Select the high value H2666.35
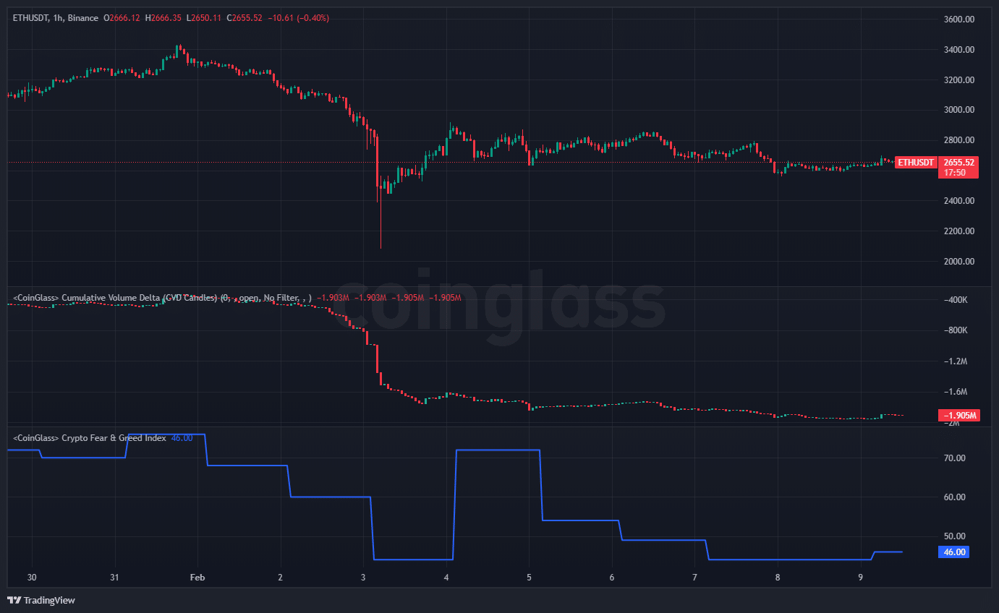 pyautogui.click(x=164, y=18)
